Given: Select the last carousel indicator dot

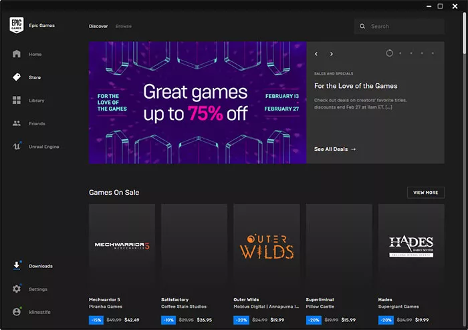Looking at the screenshot, I should (433, 53).
